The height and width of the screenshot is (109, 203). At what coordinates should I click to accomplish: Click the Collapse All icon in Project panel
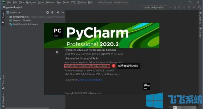pyautogui.click(x=52, y=12)
